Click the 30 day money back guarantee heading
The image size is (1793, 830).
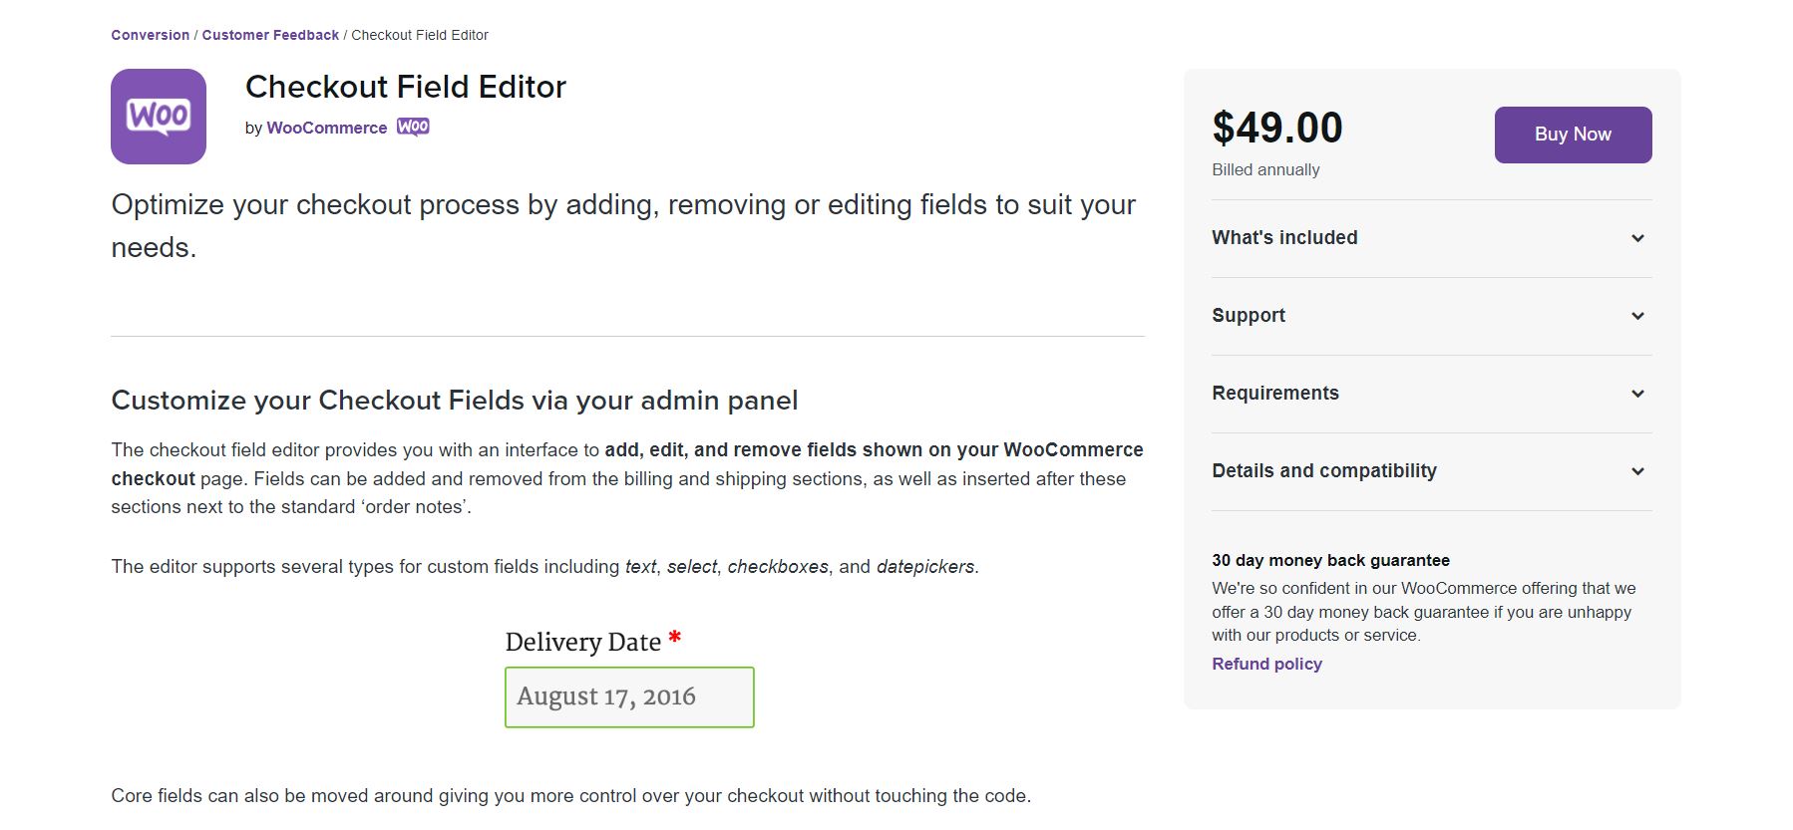point(1330,560)
